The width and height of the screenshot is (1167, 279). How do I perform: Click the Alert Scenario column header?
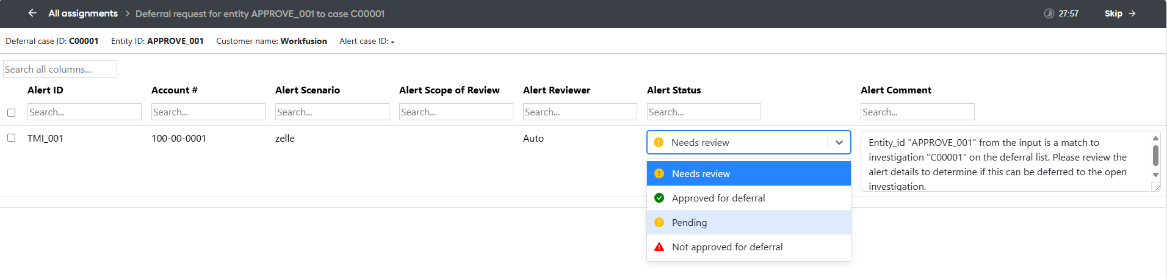point(308,90)
